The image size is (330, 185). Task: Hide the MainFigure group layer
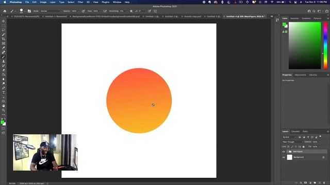(284, 152)
